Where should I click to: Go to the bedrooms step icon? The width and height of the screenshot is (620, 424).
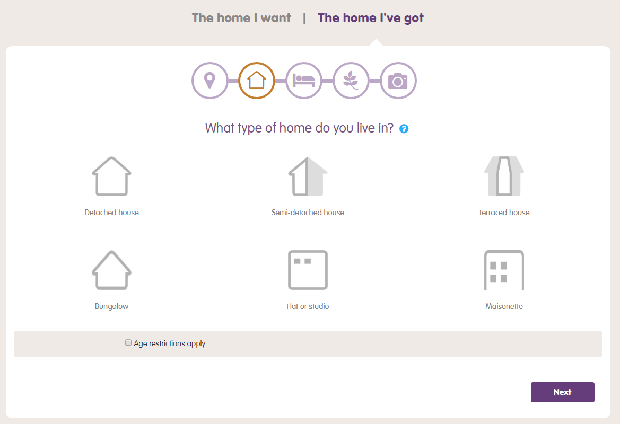tap(304, 81)
